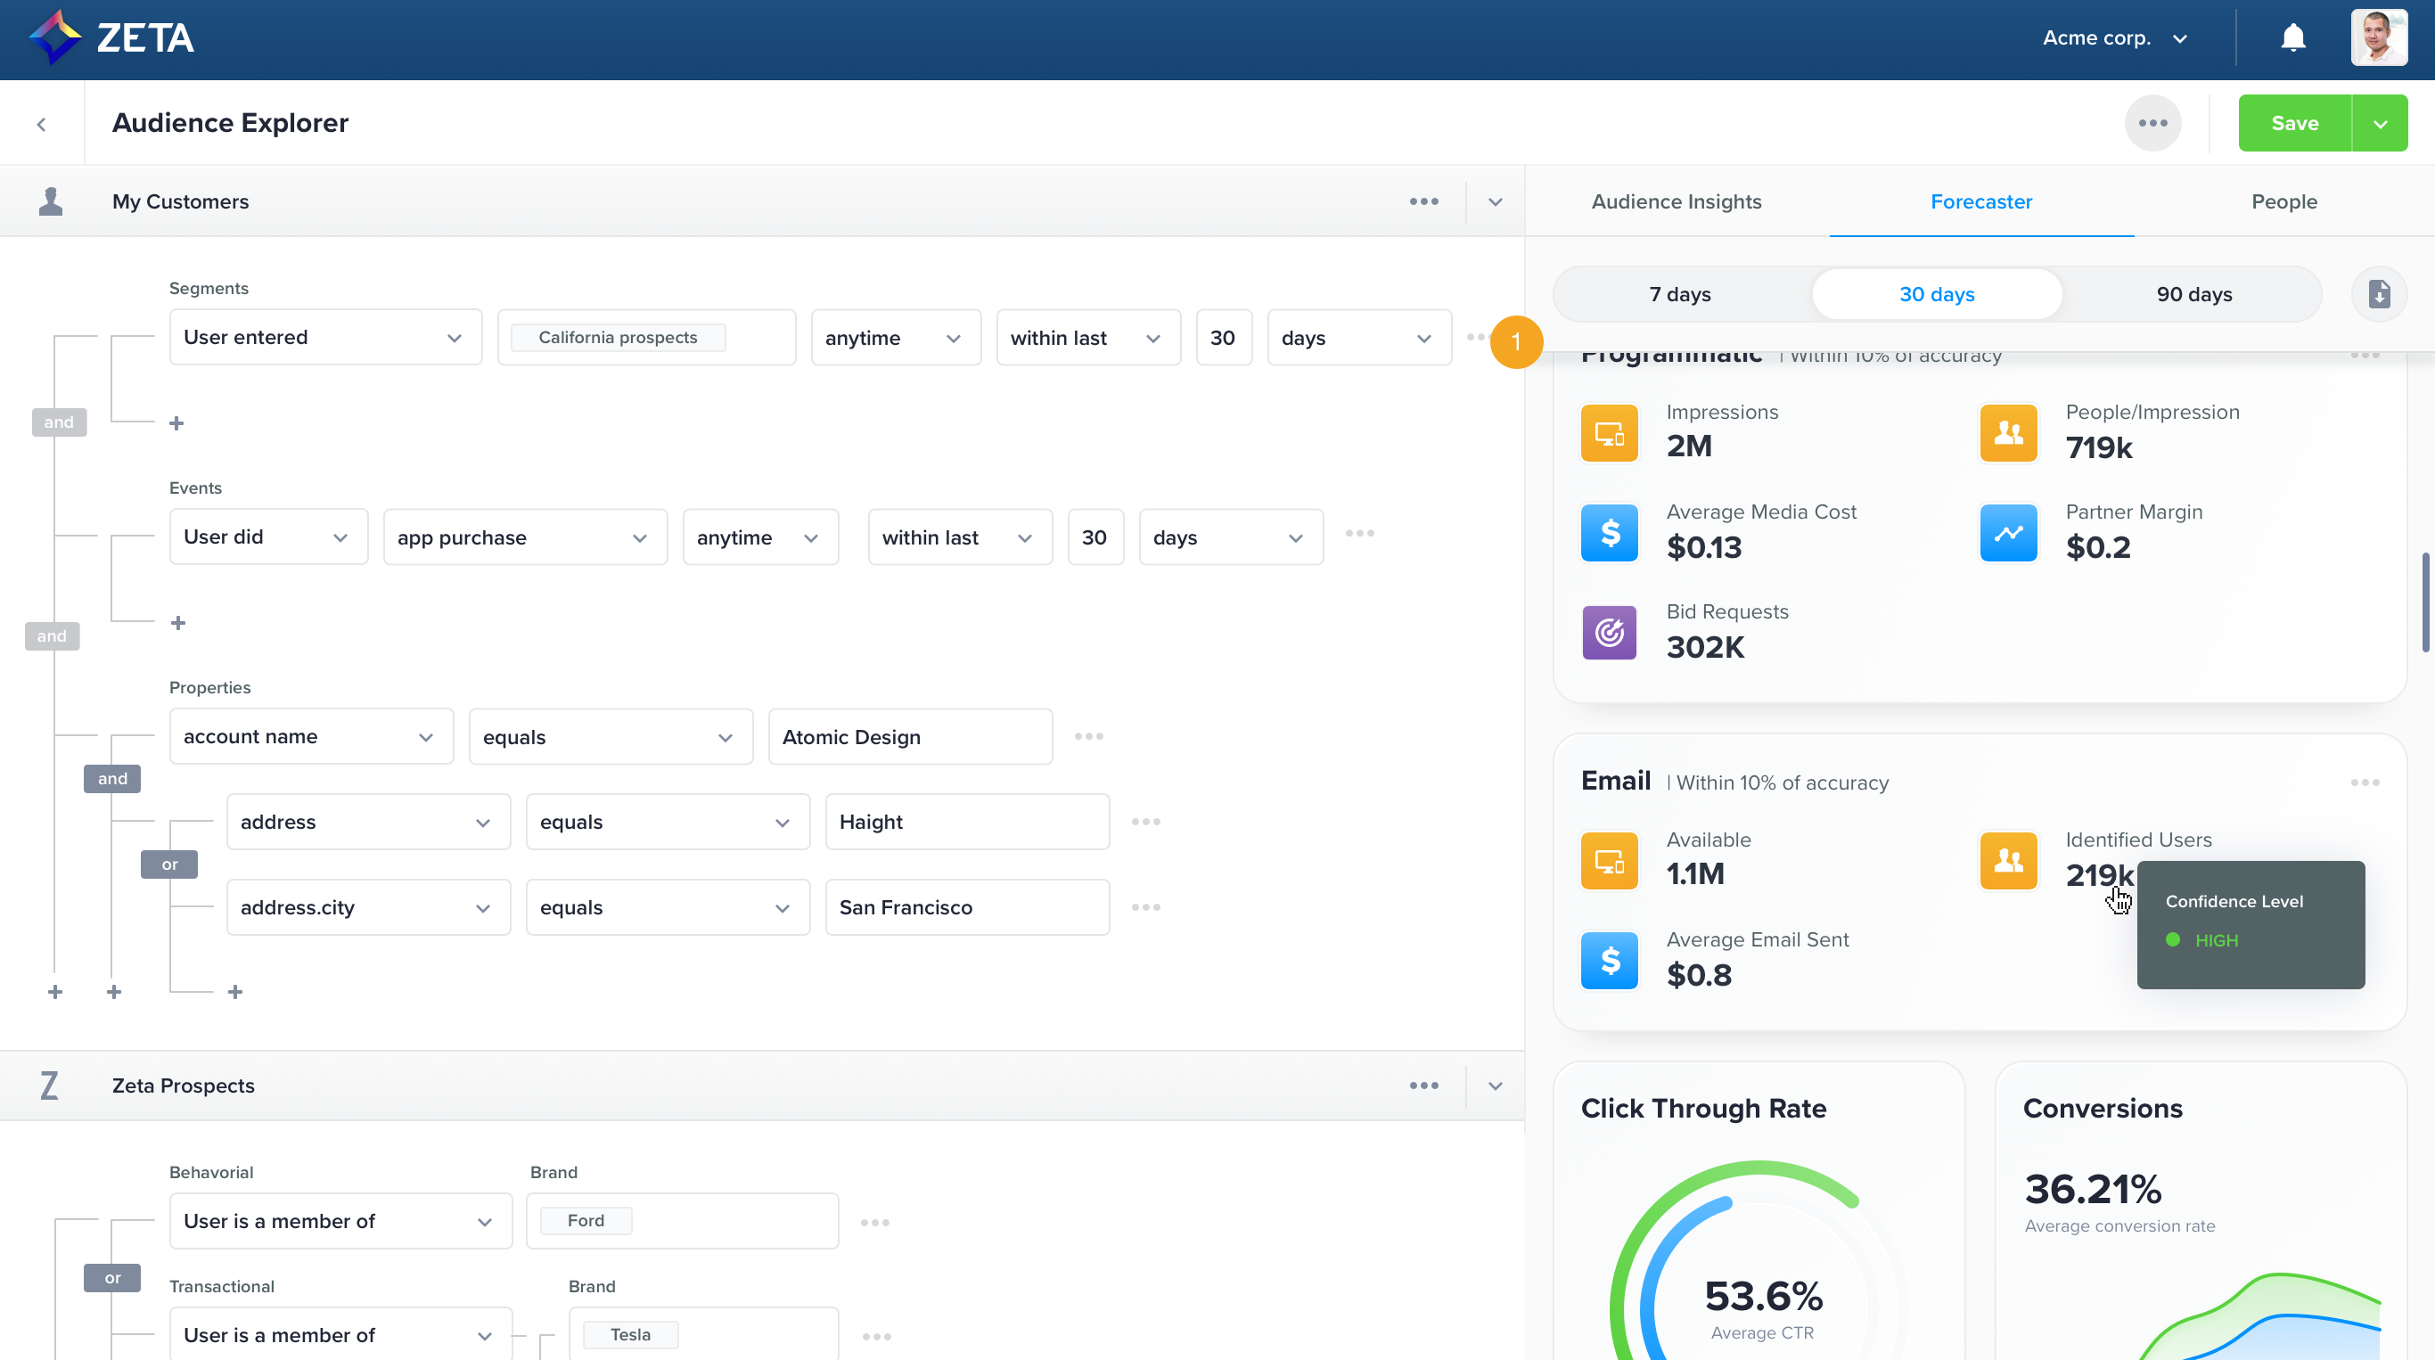Toggle 'or' operator in Zeta Prospects
Viewport: 2435px width, 1360px height.
(x=112, y=1278)
